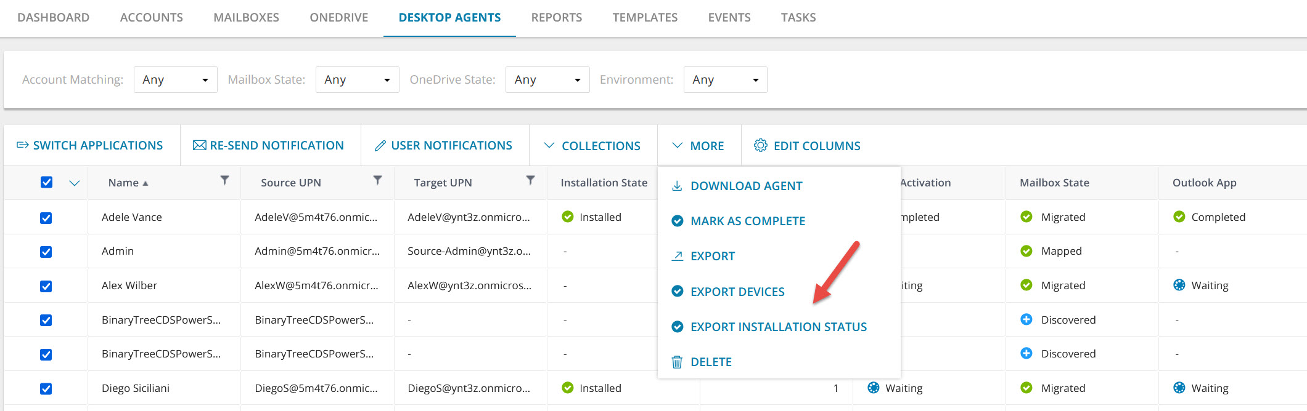Switch to the Dashboard tab
Screen dimensions: 1307x411
[x=54, y=17]
